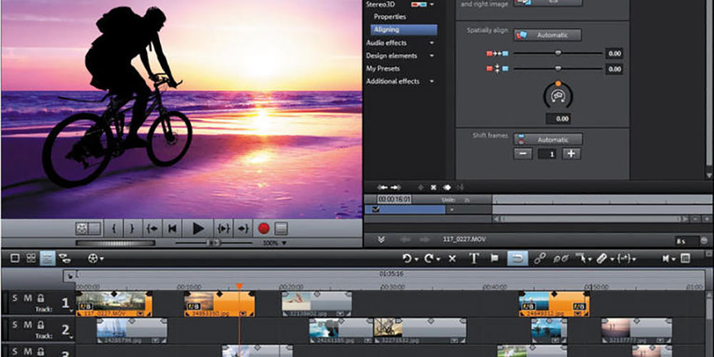Click the preview zoom slider handle

212,243
